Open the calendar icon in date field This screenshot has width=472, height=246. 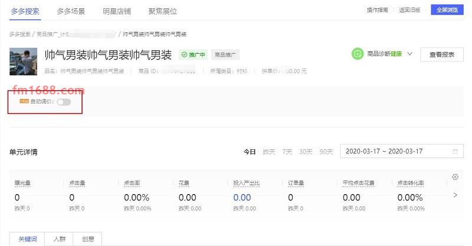coord(455,151)
